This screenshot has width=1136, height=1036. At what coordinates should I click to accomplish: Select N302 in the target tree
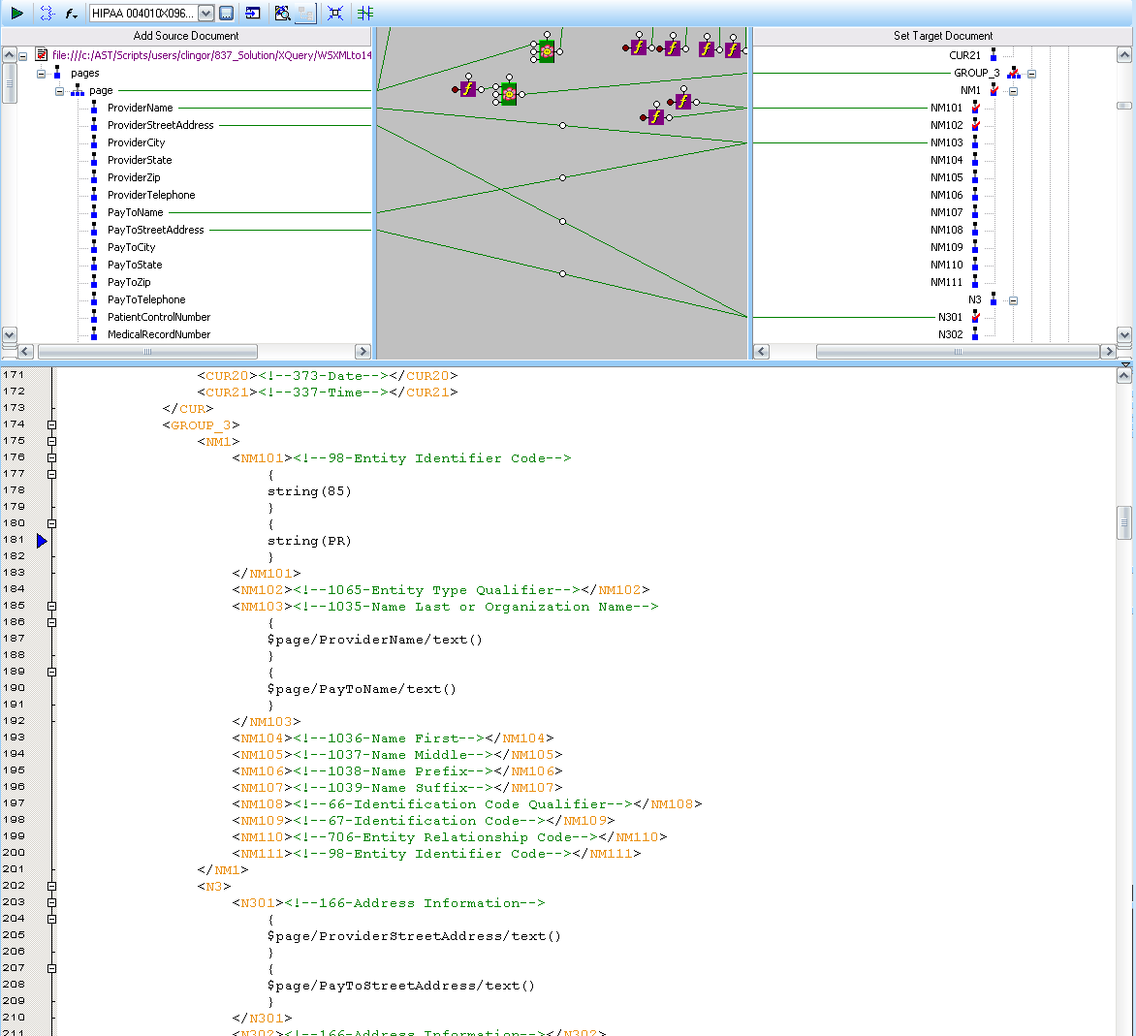coord(950,334)
